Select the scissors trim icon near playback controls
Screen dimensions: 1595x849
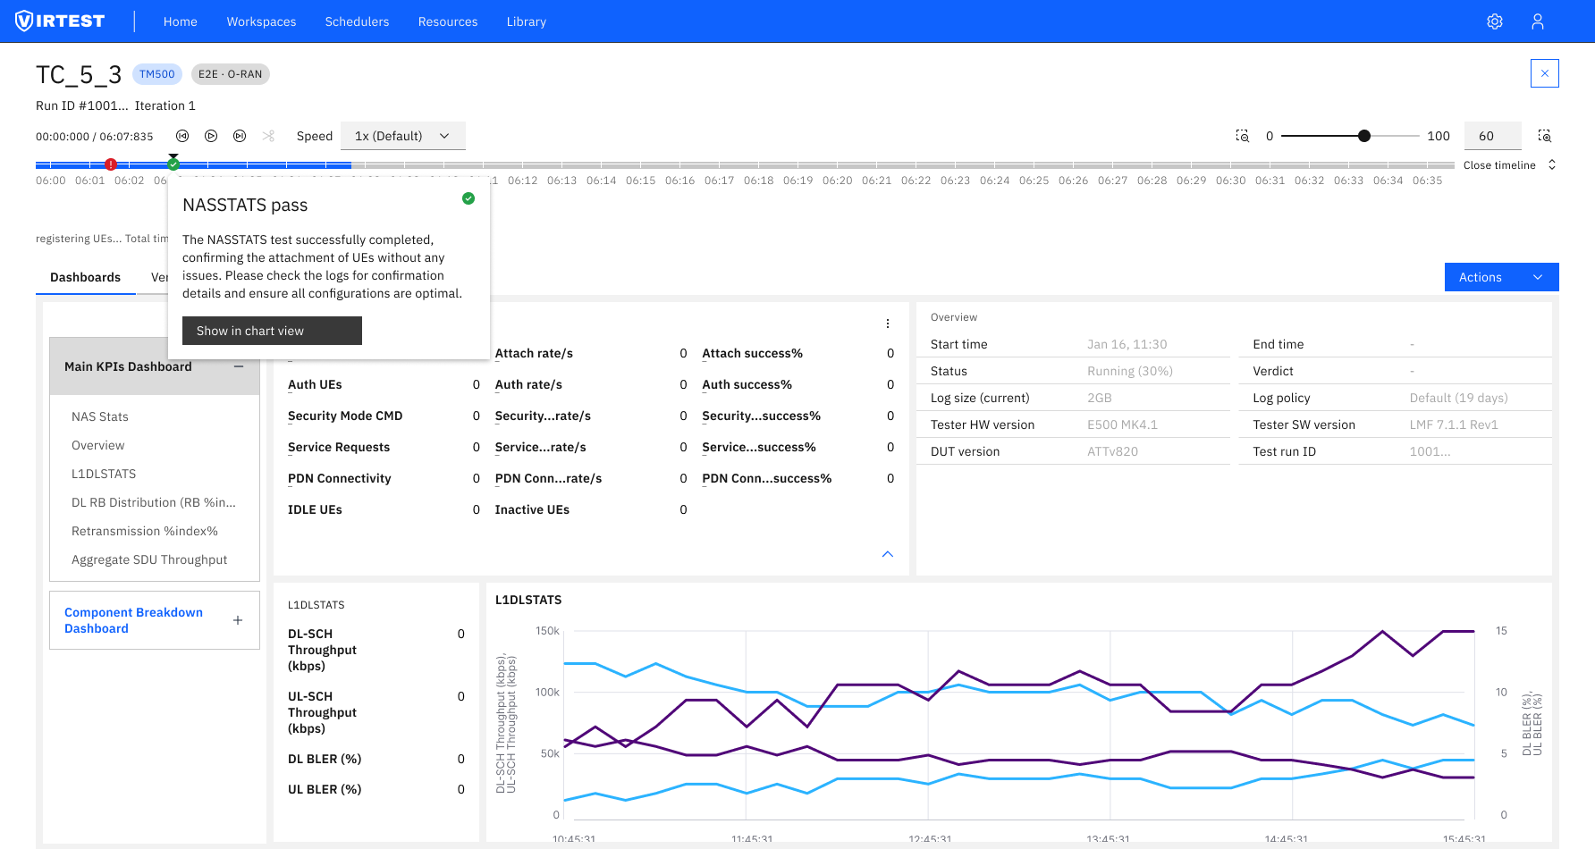tap(268, 136)
